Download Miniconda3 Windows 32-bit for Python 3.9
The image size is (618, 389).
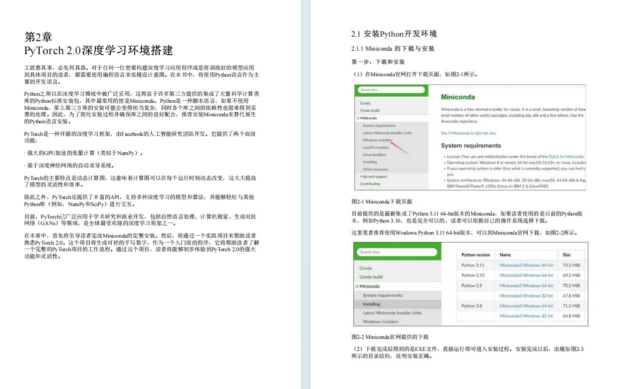tap(526, 296)
